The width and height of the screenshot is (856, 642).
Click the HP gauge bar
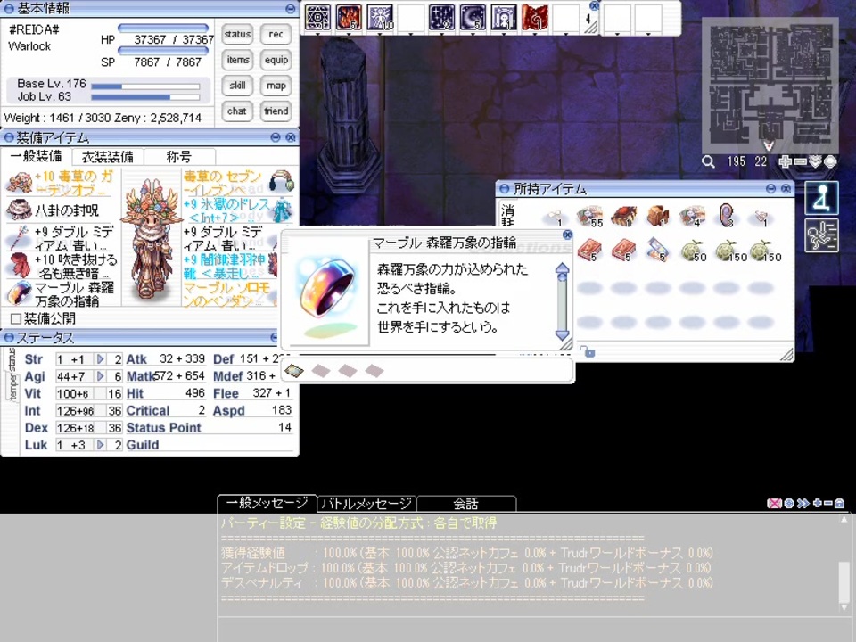coord(163,28)
